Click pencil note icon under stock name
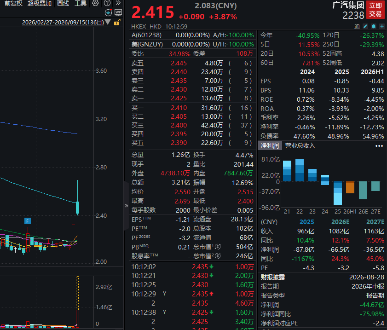Image resolution: width=387 pixels, height=330 pixels. click(x=365, y=26)
